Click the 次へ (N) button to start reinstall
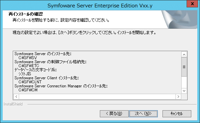This screenshot has height=123, width=200. pyautogui.click(x=143, y=114)
